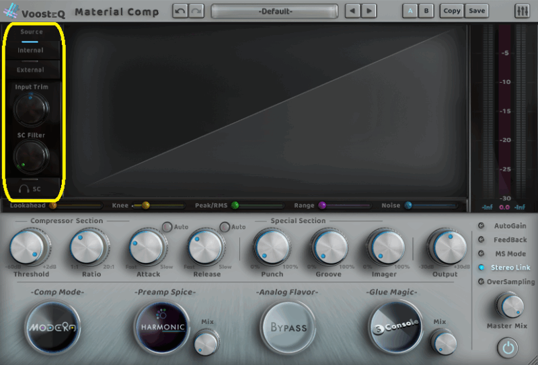Click the Lookahead slider handle
Viewport: 538px width, 365px height.
(52, 206)
